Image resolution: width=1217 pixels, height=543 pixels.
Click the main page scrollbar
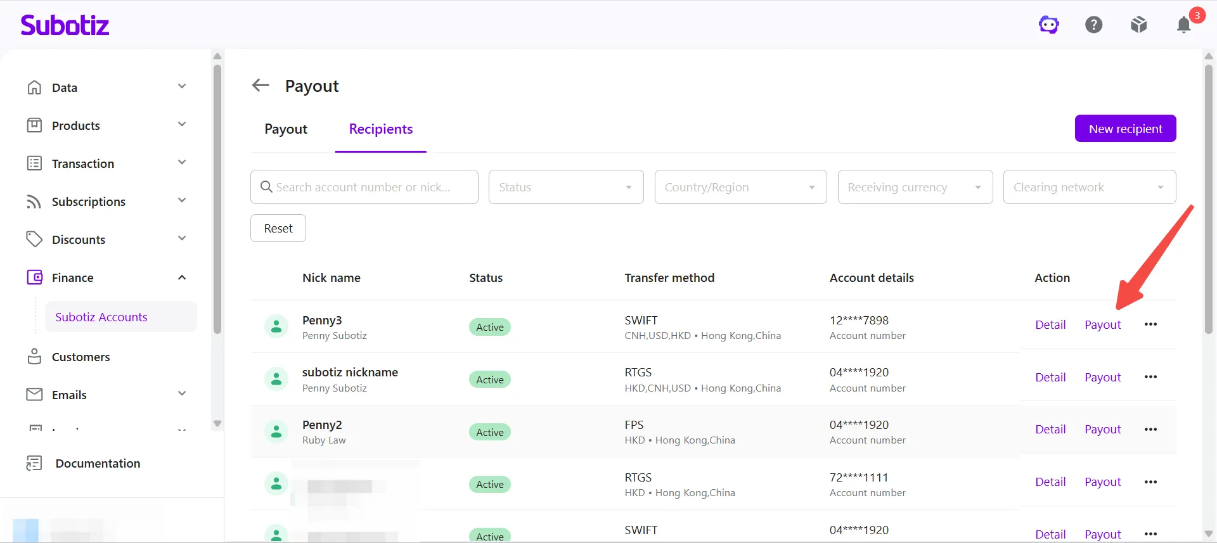click(1209, 199)
